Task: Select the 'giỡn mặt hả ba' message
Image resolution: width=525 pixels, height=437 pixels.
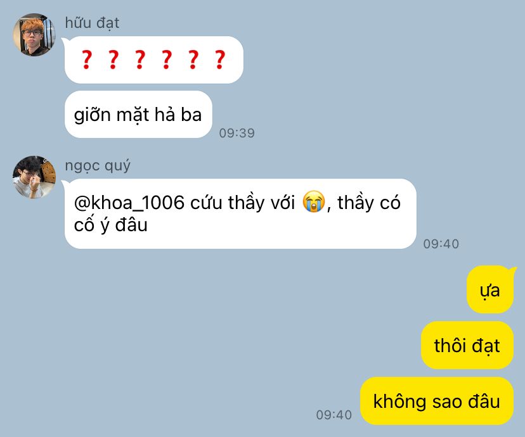Action: [138, 115]
